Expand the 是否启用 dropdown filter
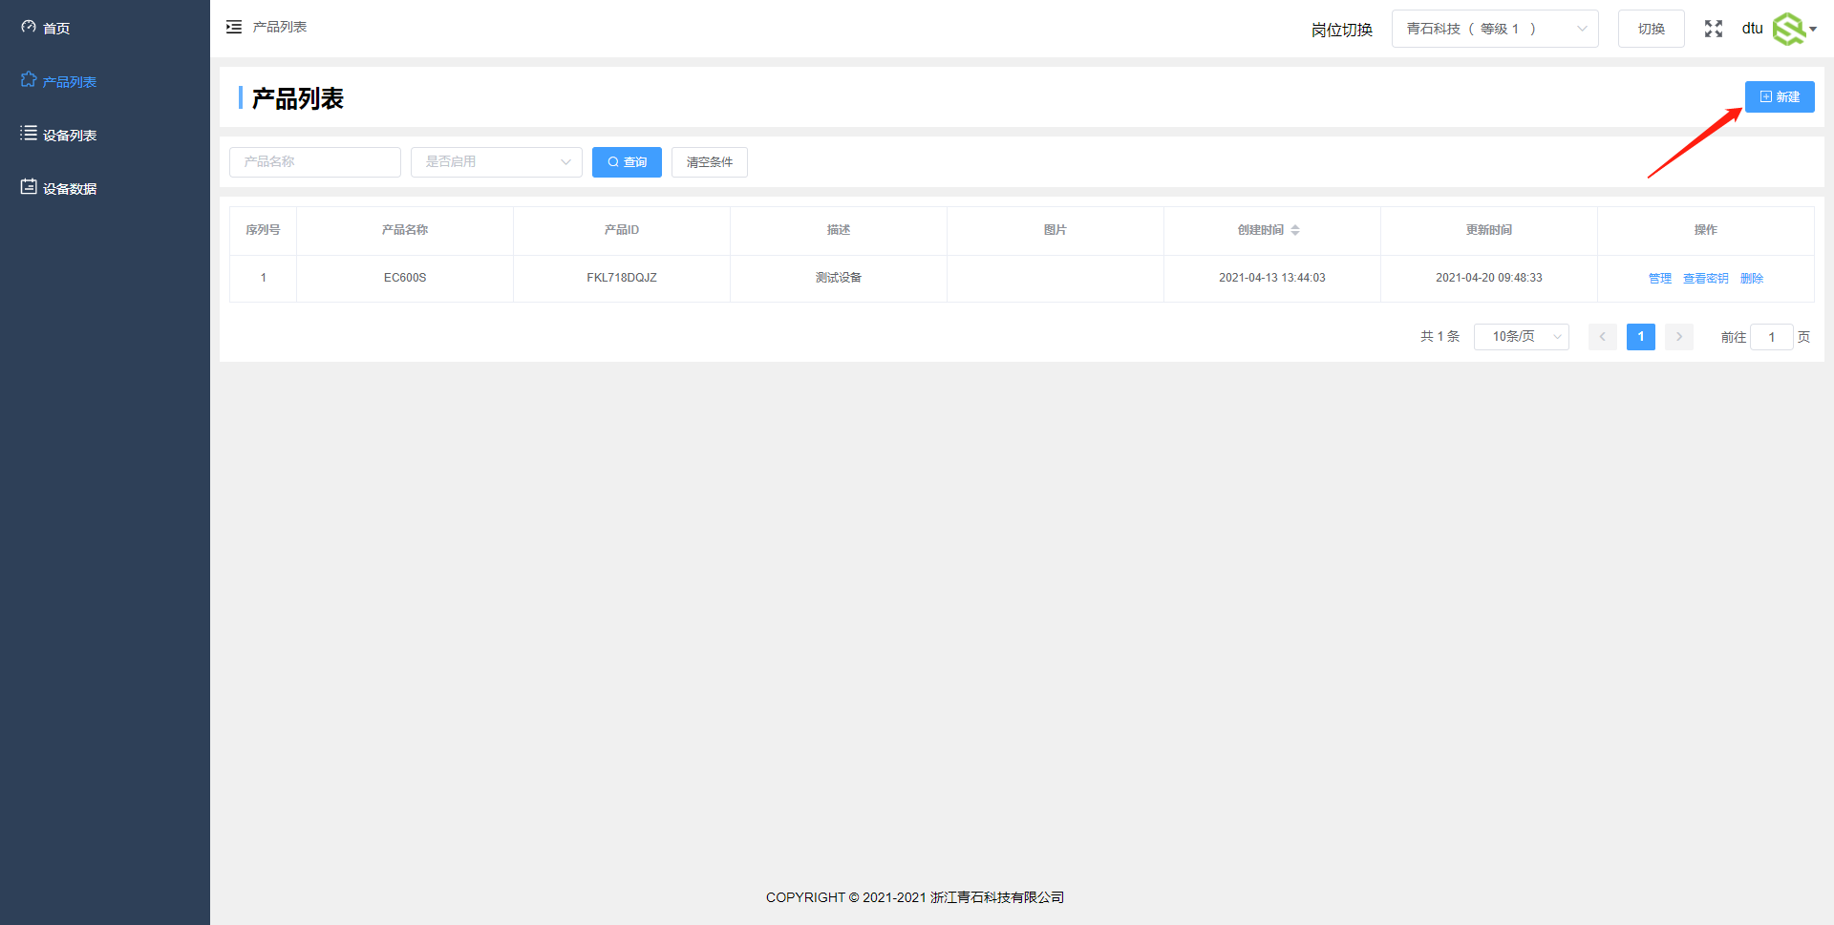1834x925 pixels. pos(496,162)
